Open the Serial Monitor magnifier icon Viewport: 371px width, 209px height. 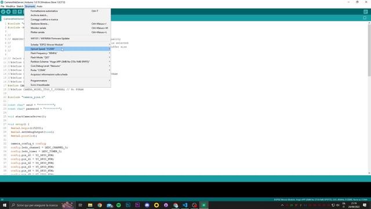366,12
